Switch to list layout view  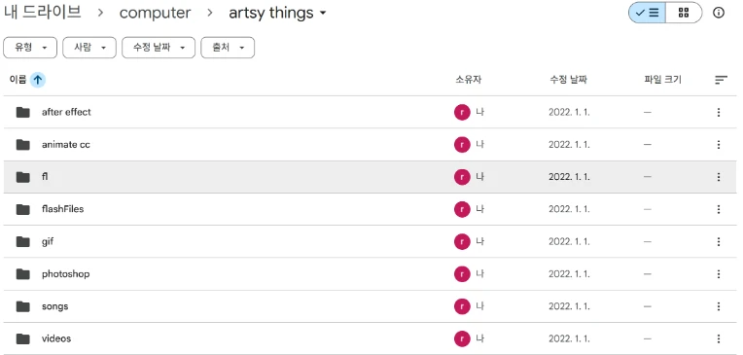click(648, 13)
